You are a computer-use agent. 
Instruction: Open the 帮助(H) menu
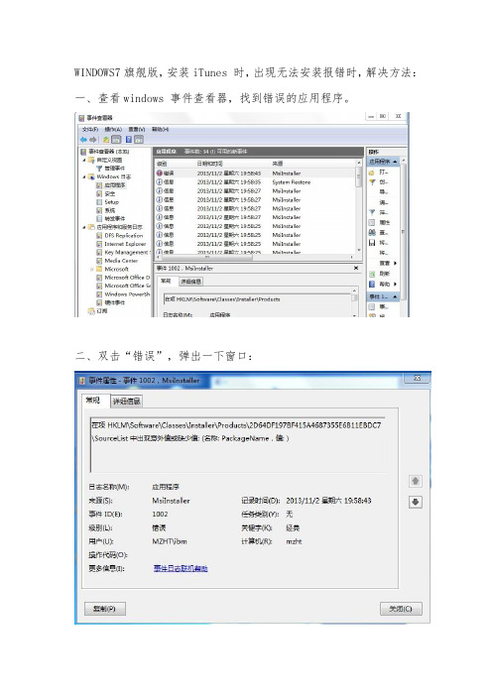pyautogui.click(x=161, y=129)
